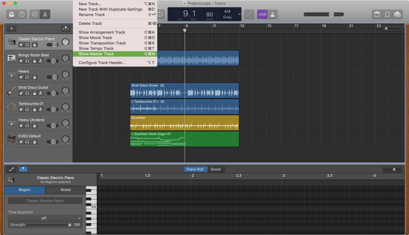Open the Media Browser icon
This screenshot has height=235, width=409.
397,14
